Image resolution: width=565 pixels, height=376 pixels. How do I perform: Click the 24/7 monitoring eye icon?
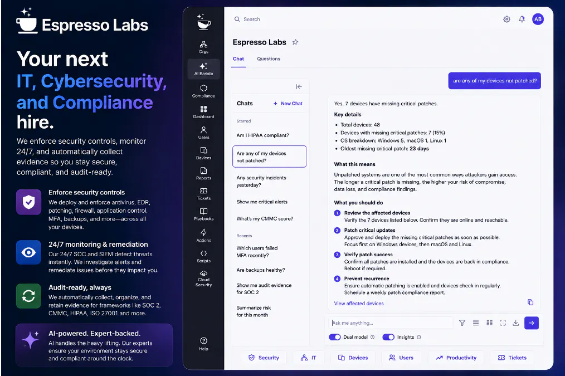click(28, 252)
